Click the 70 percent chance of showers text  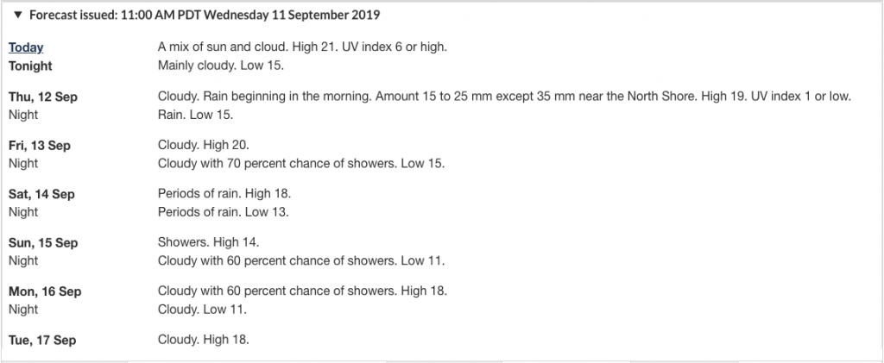(301, 164)
